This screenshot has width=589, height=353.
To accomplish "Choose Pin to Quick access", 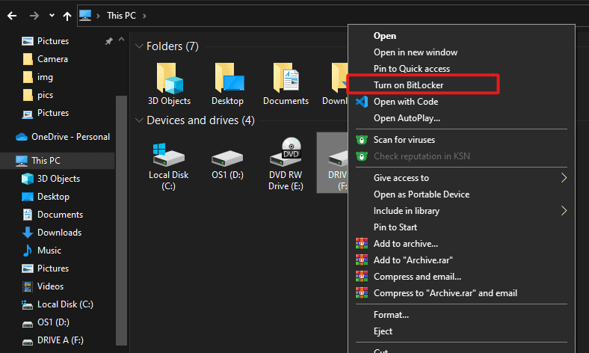I will click(412, 69).
